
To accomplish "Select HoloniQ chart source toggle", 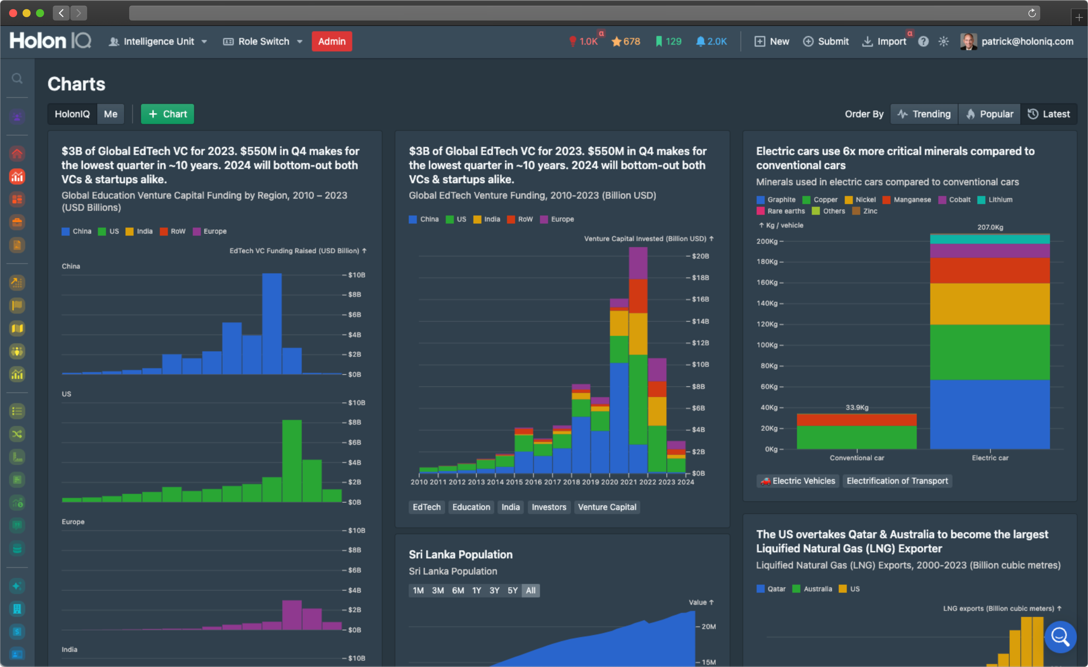I will point(72,114).
